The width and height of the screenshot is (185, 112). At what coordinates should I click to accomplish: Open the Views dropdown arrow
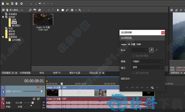(76, 10)
